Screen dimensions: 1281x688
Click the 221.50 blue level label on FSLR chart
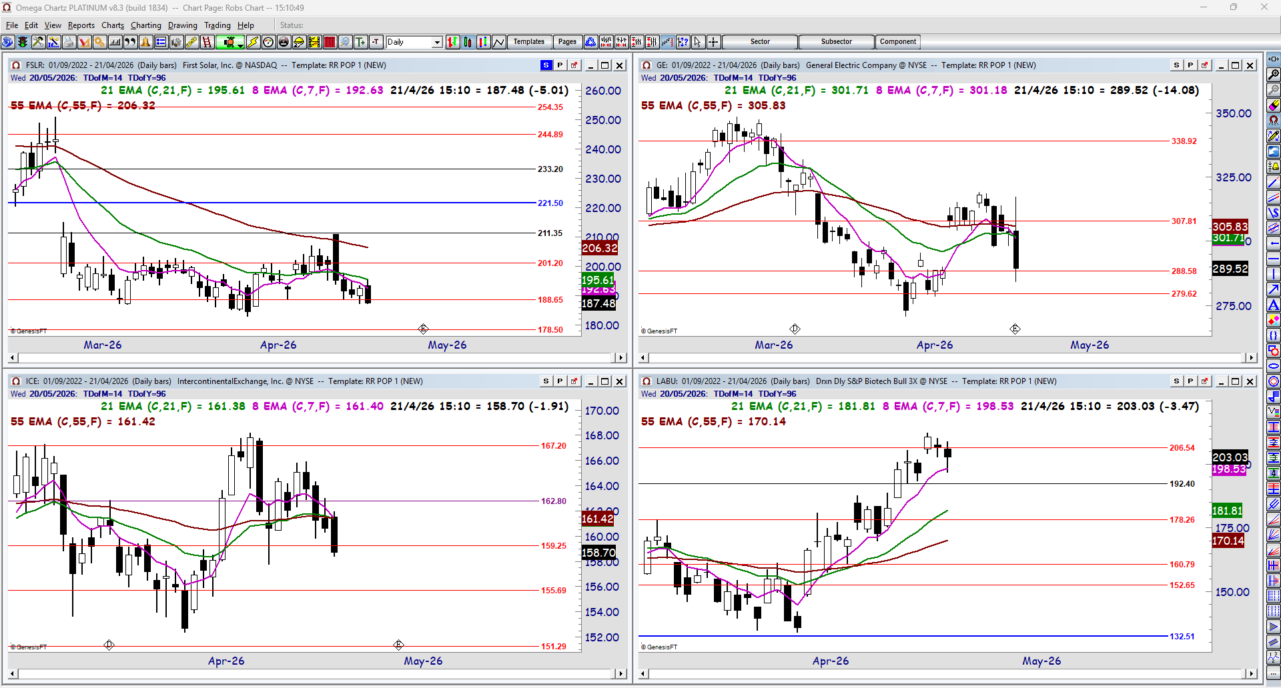550,203
